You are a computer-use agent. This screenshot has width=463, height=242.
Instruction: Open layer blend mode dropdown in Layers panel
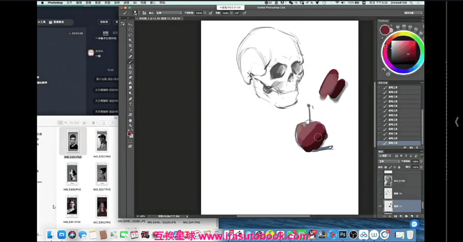pyautogui.click(x=389, y=161)
